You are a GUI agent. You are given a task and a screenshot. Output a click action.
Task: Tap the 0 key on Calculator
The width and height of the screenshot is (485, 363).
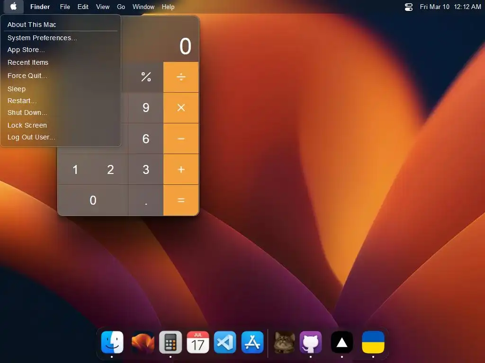[93, 200]
